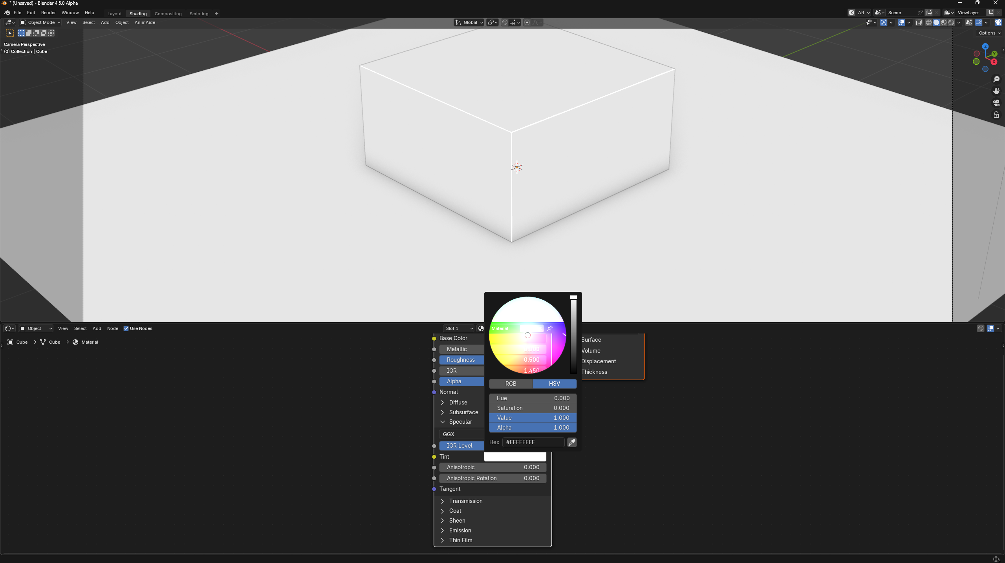Open node editor Add menu

97,328
